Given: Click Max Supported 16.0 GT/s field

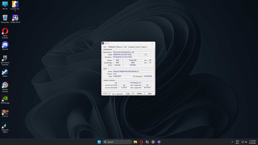Looking at the screenshot, I should pos(147,87).
